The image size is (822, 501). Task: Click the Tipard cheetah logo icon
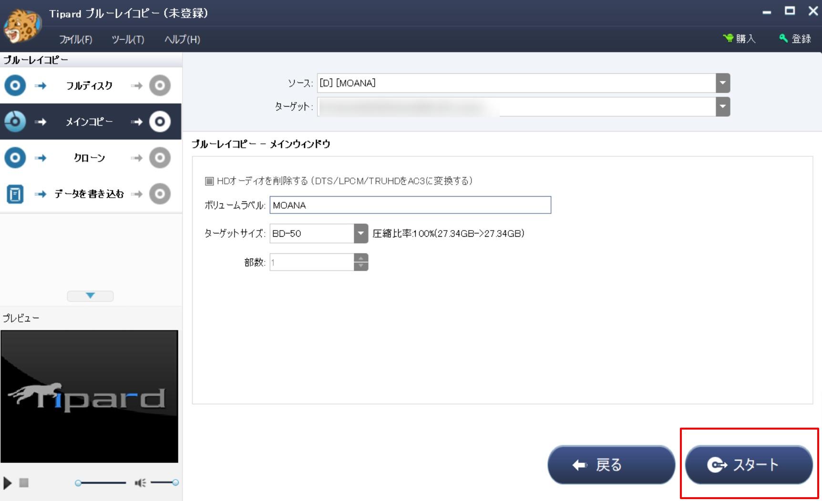[21, 25]
